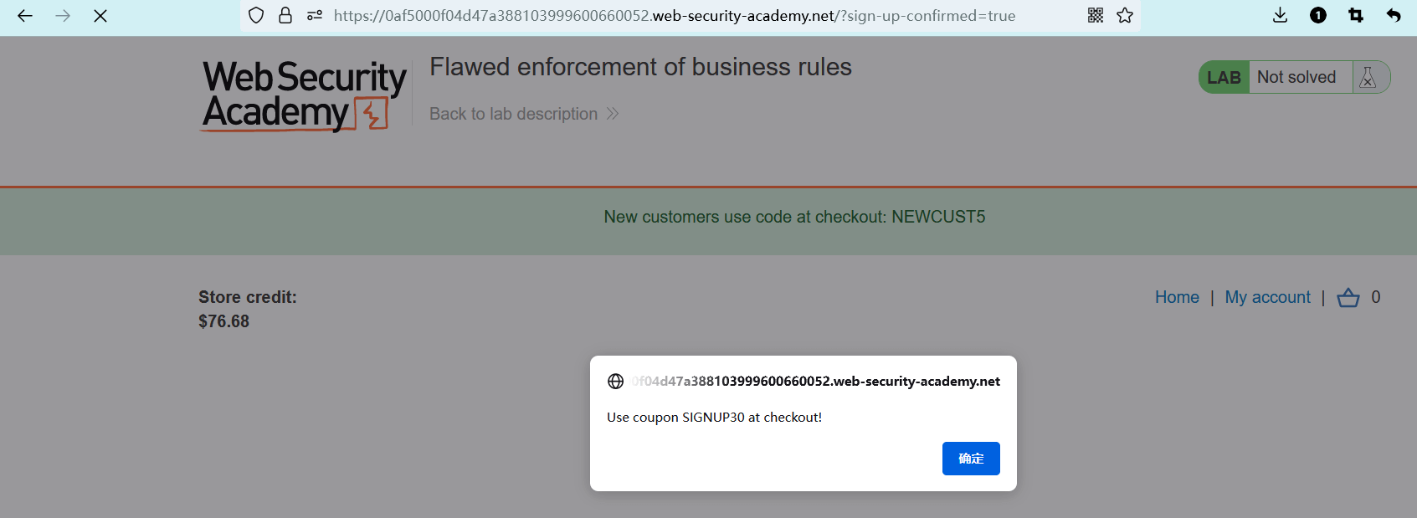Focus the URL address field
The width and height of the screenshot is (1417, 518).
(675, 15)
